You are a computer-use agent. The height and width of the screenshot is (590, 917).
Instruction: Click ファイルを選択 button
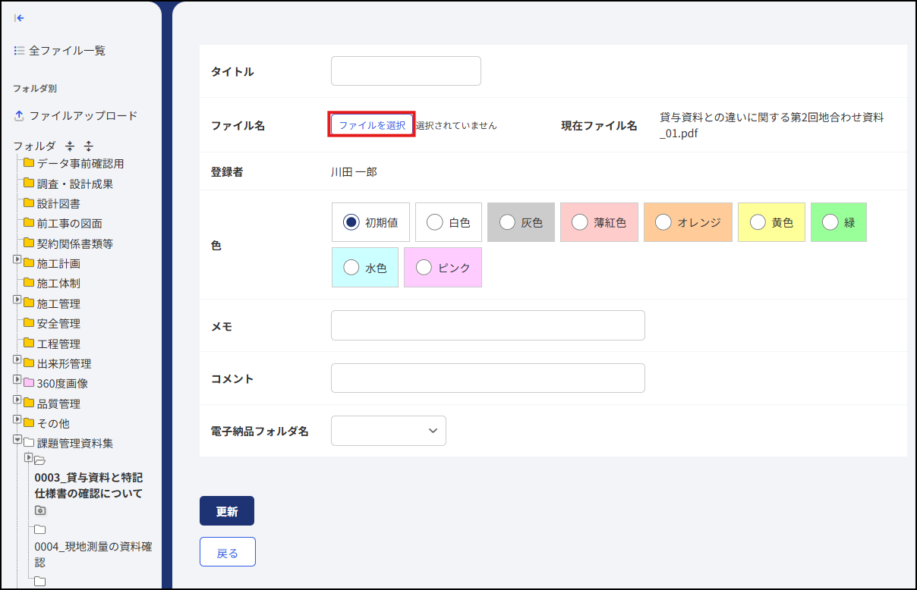(x=372, y=125)
